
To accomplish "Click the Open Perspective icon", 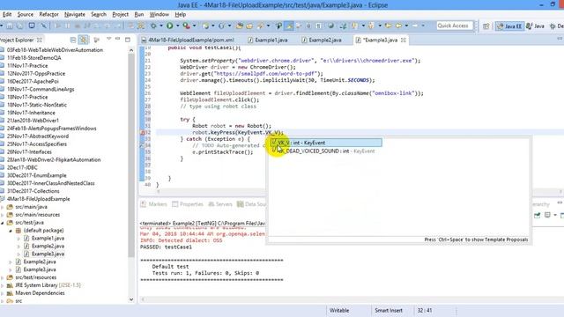I will pyautogui.click(x=486, y=26).
